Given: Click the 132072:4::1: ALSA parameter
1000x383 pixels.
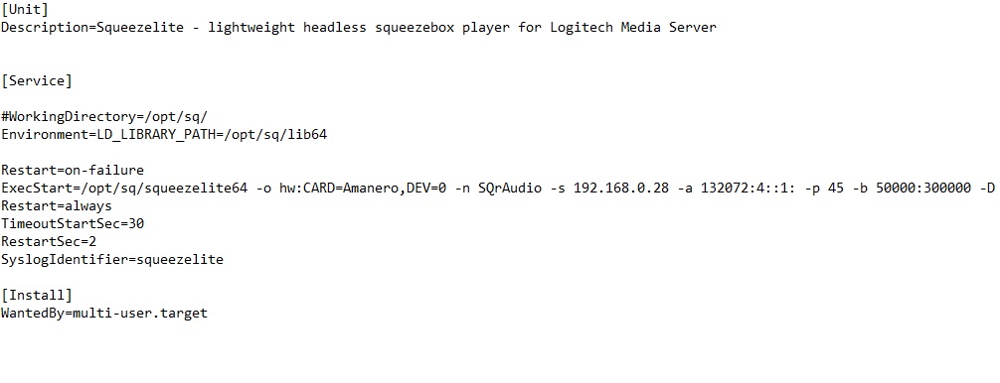Looking at the screenshot, I should click(x=749, y=188).
